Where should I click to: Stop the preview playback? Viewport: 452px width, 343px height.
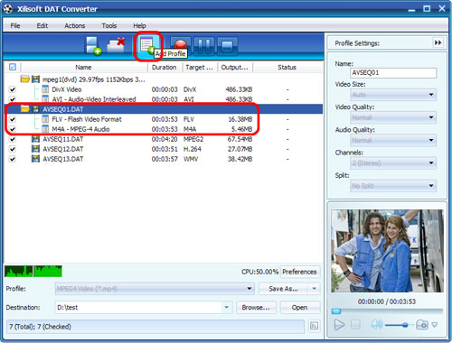click(356, 325)
